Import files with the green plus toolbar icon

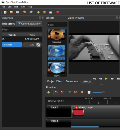click(x=38, y=12)
